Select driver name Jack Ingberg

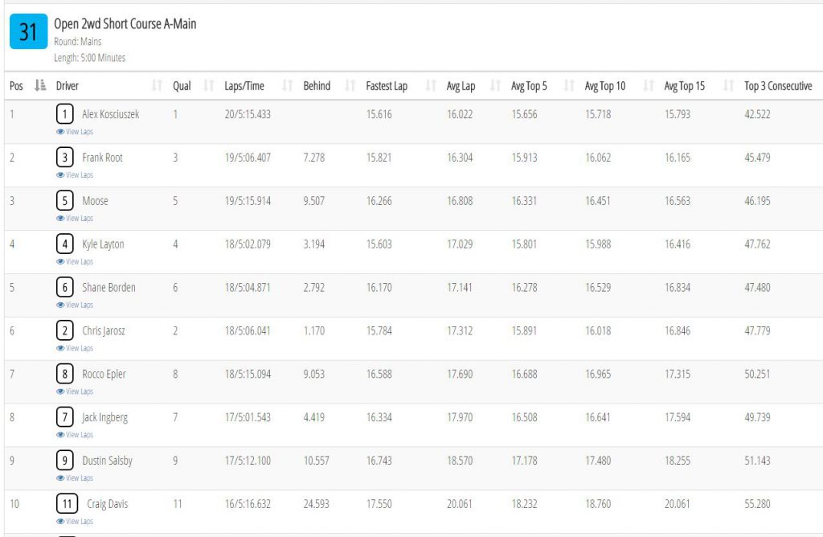105,417
